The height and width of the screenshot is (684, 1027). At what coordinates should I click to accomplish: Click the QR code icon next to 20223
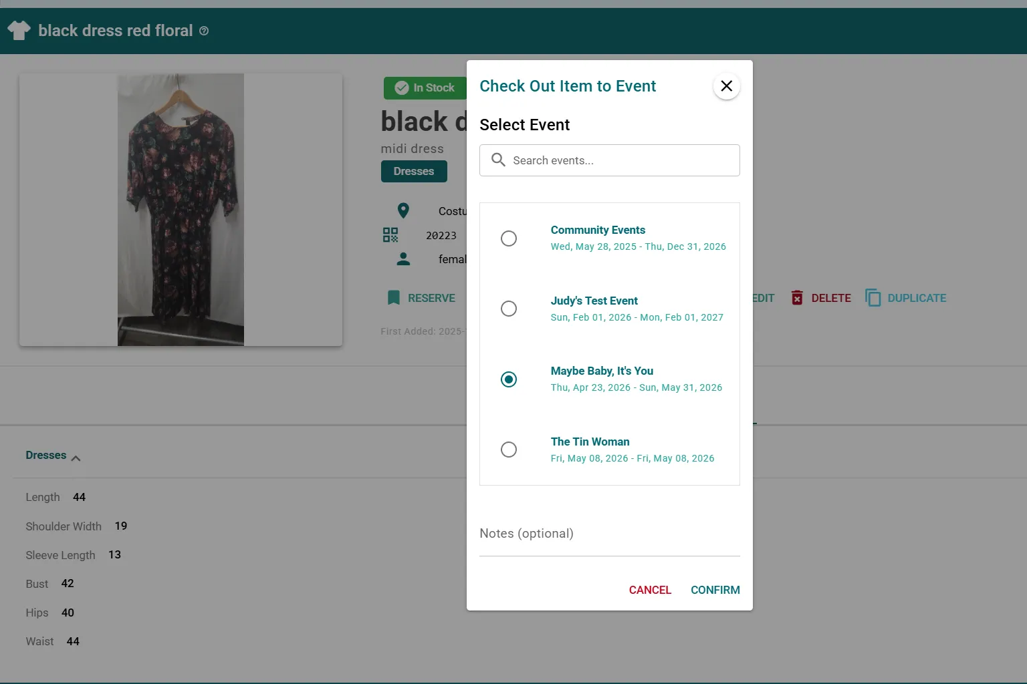[x=390, y=234]
